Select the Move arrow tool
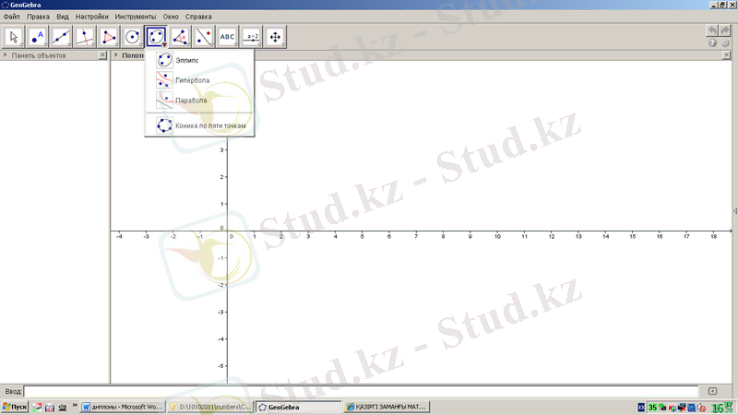Screen dimensions: 738x415 [14, 37]
